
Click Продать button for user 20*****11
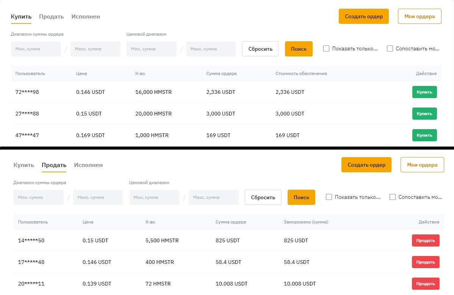click(425, 284)
